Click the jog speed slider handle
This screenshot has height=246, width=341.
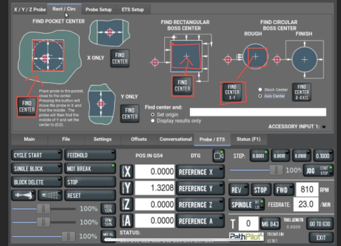[x=277, y=170]
